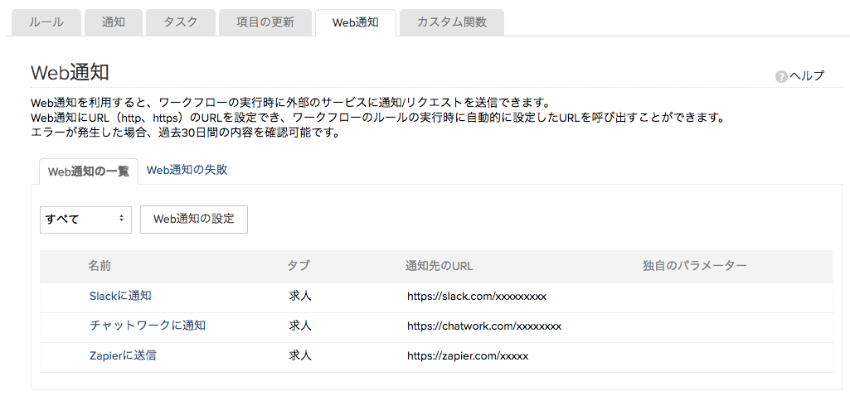The image size is (850, 396).
Task: Open the カスタム関数 tab
Action: coord(452,22)
